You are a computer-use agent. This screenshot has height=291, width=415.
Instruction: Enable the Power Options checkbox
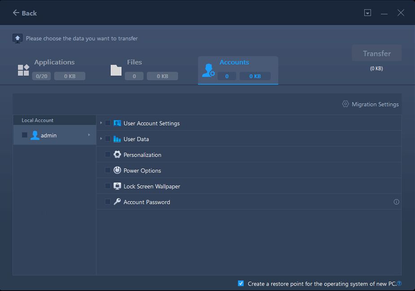(x=108, y=170)
